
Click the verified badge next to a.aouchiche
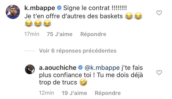(80, 68)
